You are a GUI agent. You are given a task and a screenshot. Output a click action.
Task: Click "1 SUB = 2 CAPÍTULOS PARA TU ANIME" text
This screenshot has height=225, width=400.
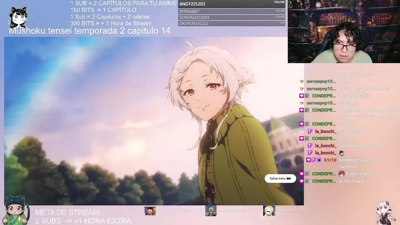point(123,3)
